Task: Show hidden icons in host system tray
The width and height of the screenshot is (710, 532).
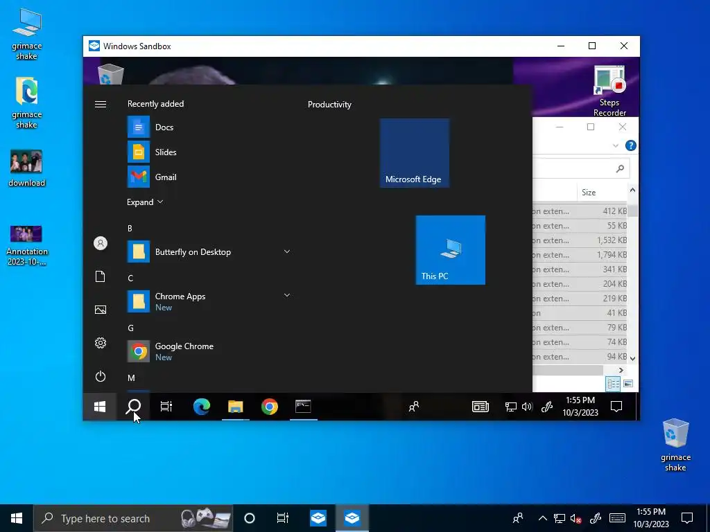Action: pos(542,518)
